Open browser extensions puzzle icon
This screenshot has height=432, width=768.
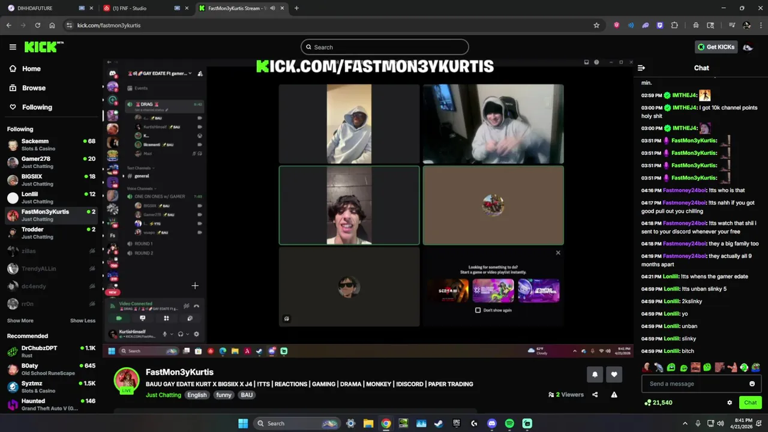click(674, 25)
